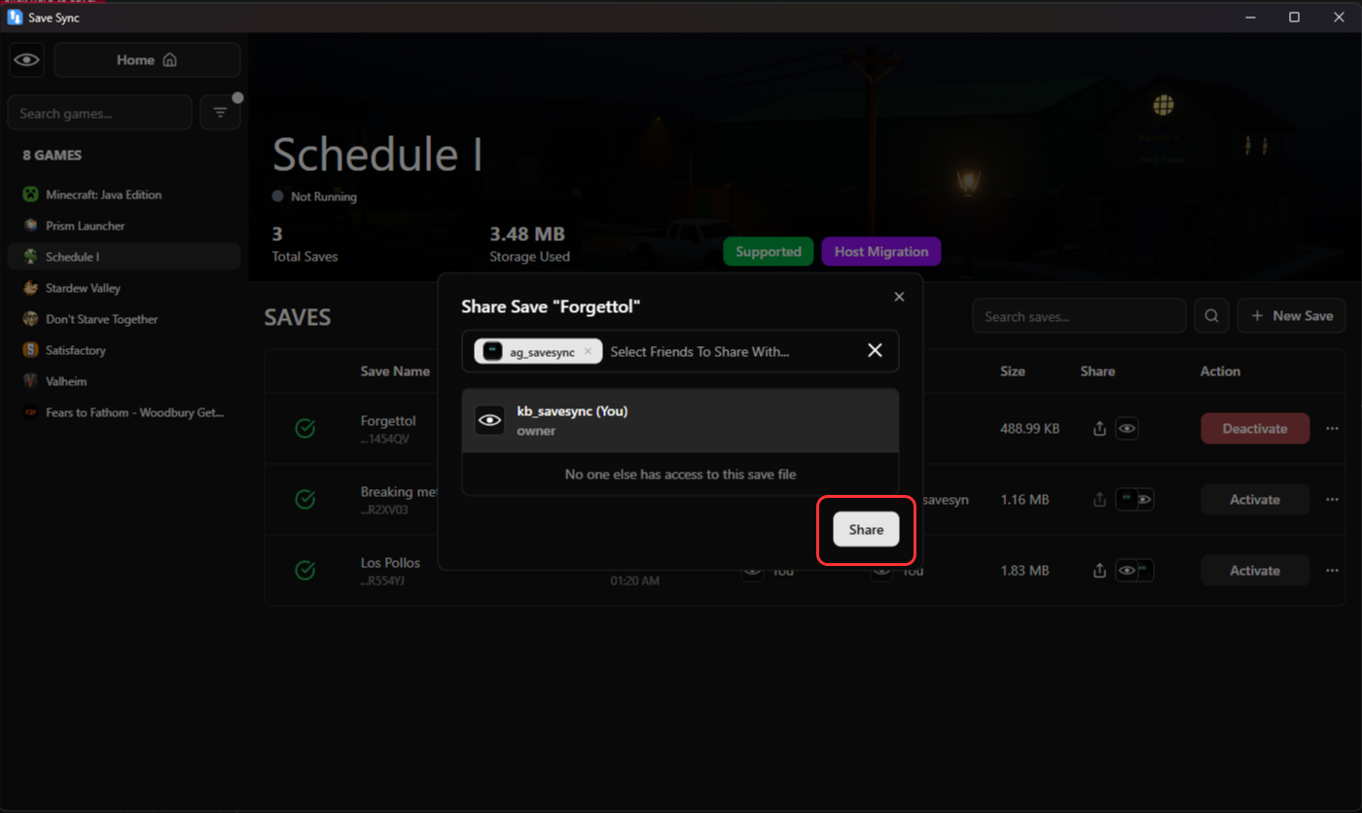Click the large Schedule I title
The image size is (1362, 813).
click(x=377, y=155)
